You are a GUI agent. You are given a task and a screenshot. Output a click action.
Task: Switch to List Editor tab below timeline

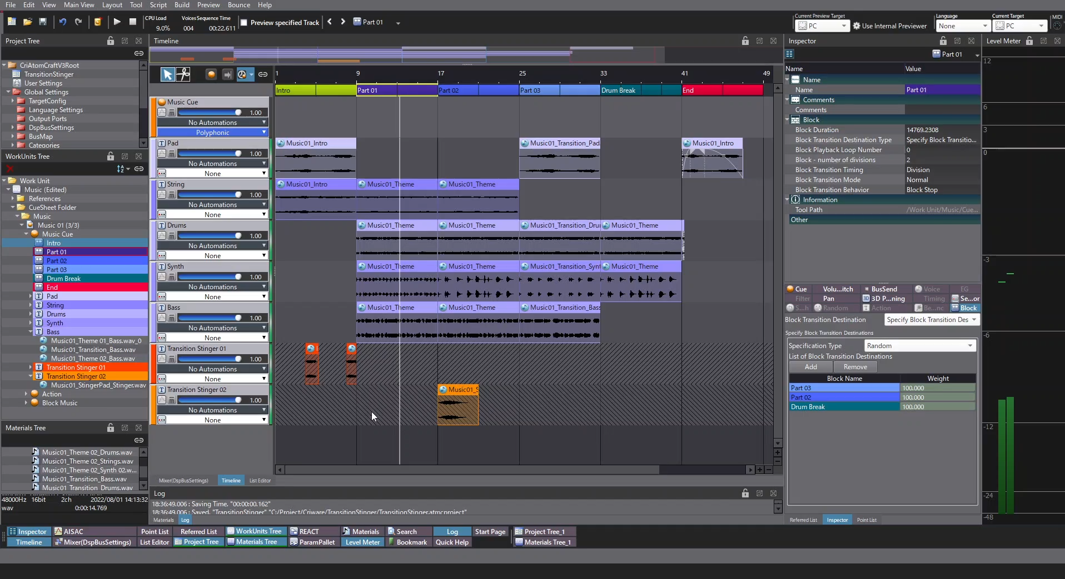point(260,481)
